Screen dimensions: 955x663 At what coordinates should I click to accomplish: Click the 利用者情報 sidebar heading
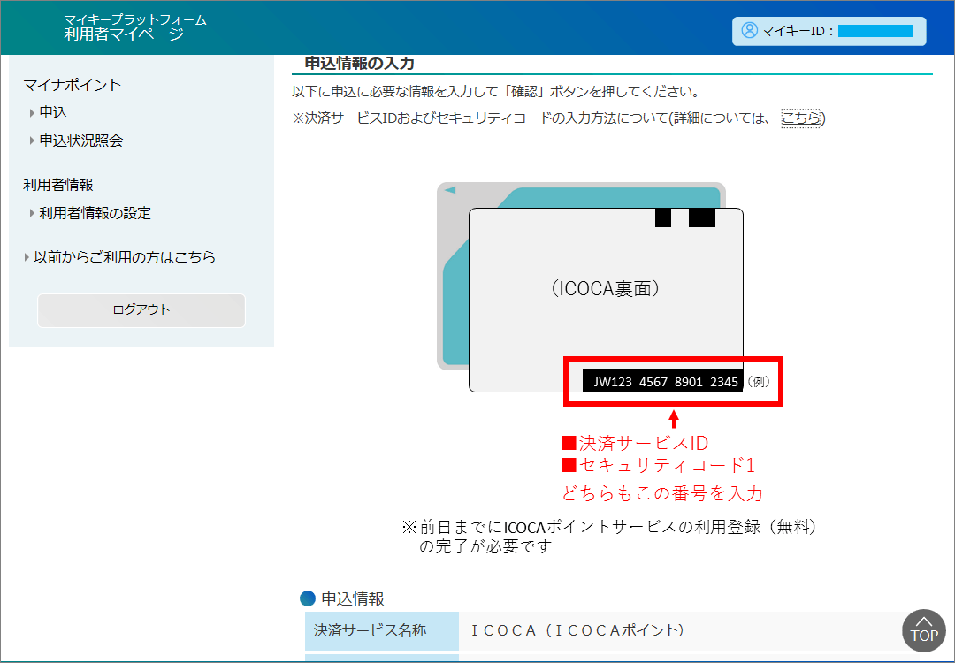tap(58, 185)
